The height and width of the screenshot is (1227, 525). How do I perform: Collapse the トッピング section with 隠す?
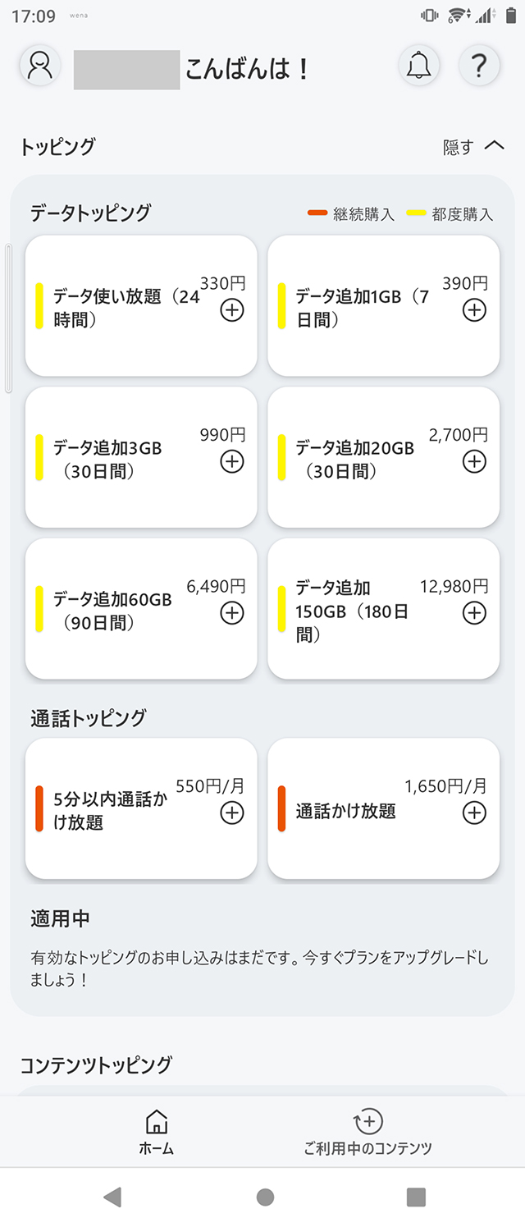click(x=459, y=147)
